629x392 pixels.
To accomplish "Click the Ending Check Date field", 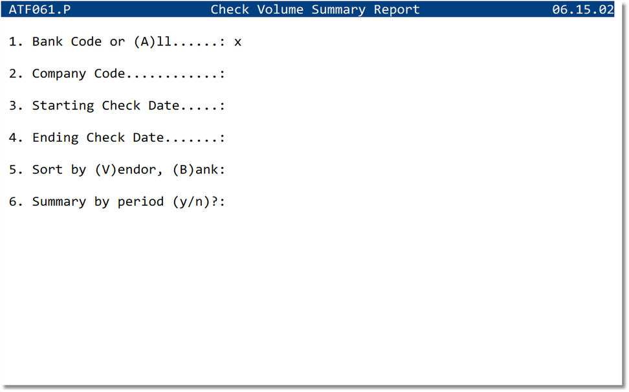I will point(239,137).
